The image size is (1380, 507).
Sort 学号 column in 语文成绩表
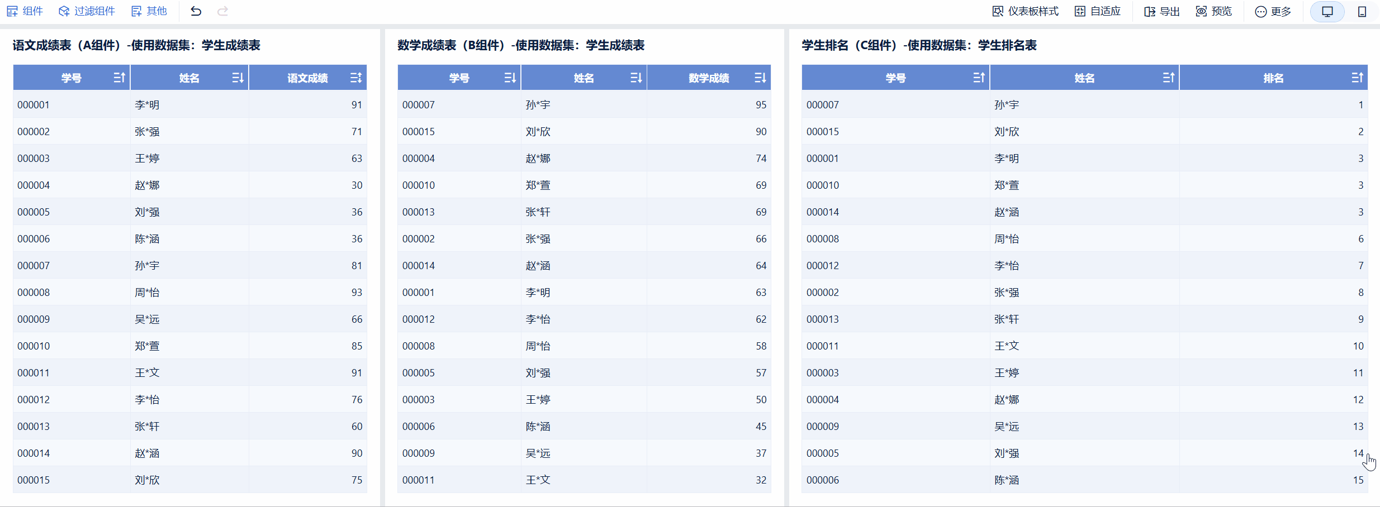pos(119,78)
